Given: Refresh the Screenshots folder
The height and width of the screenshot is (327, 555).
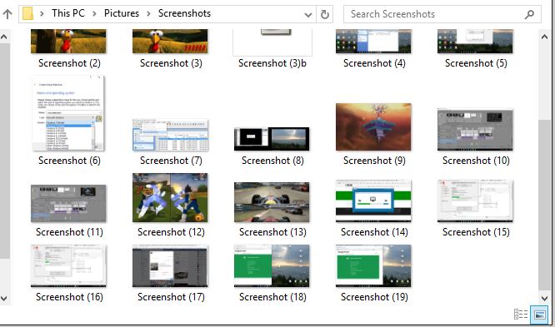Looking at the screenshot, I should click(324, 14).
